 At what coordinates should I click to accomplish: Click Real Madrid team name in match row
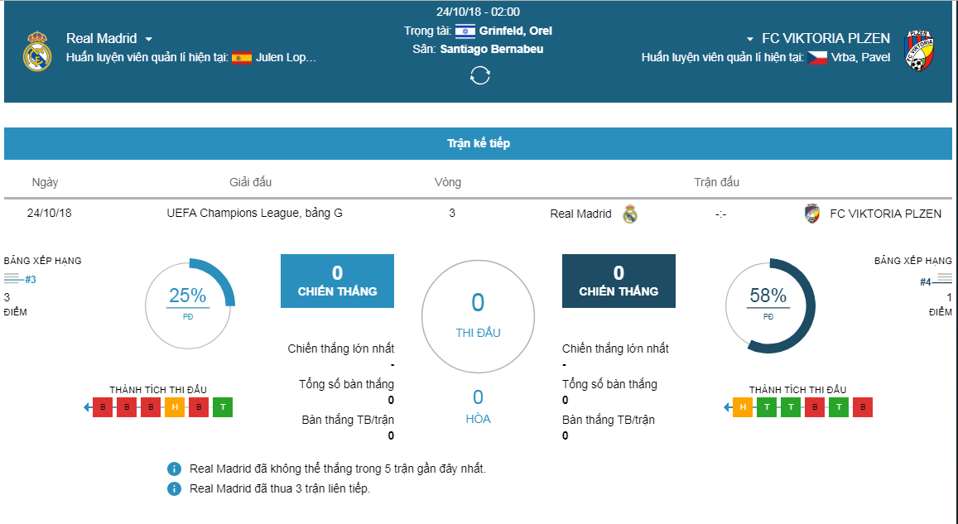click(580, 214)
